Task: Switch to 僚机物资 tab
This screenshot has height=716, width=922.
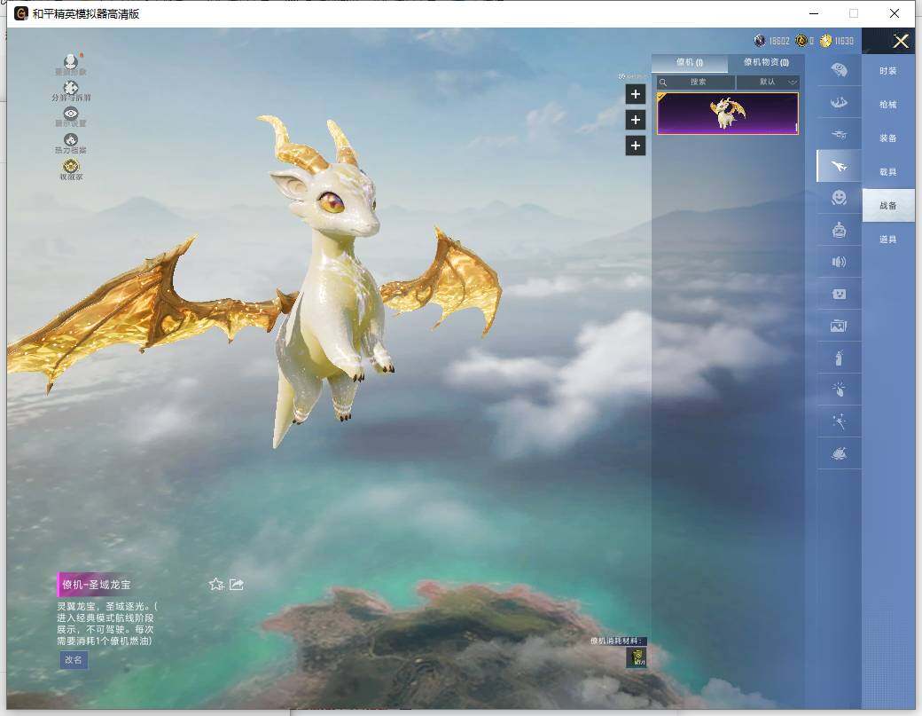Action: click(766, 63)
